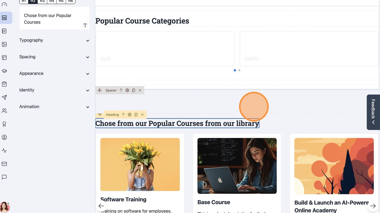Select the H5 heading level
Image resolution: width=380 pixels, height=213 pixels.
61,1
